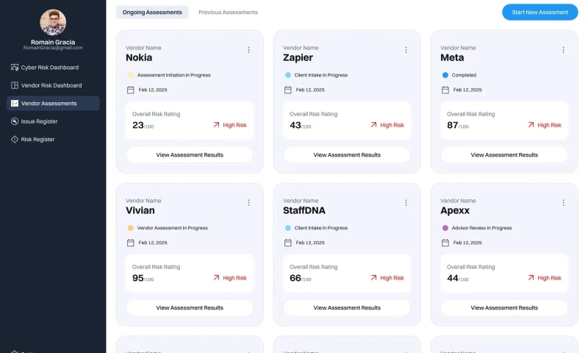Viewport: 588px width, 353px height.
Task: Click the Nokia vendor name heading
Action: [139, 58]
